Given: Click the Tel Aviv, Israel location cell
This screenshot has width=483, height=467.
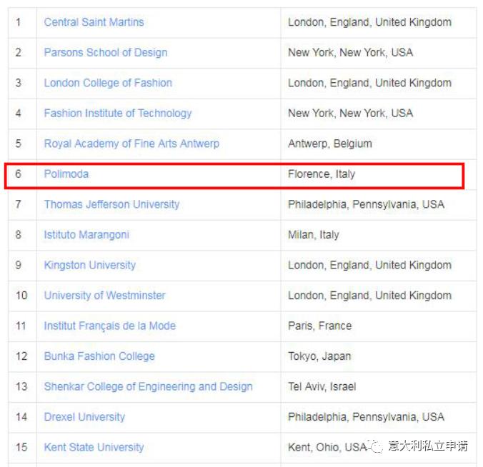Looking at the screenshot, I should click(322, 386).
